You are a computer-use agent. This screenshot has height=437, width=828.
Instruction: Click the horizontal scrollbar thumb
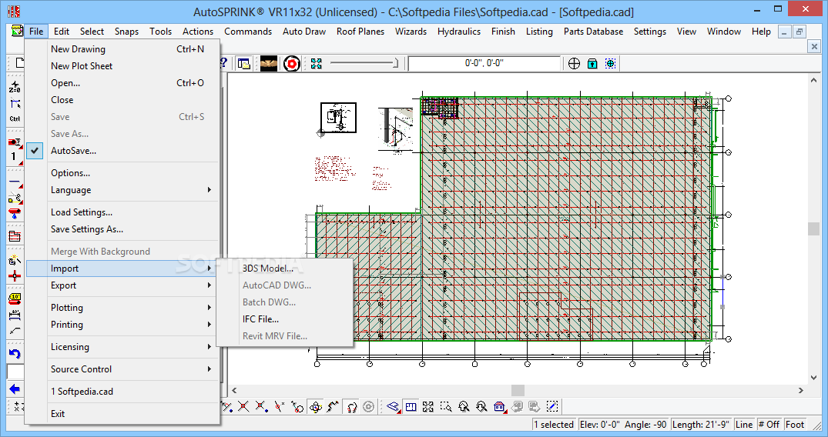[x=518, y=391]
